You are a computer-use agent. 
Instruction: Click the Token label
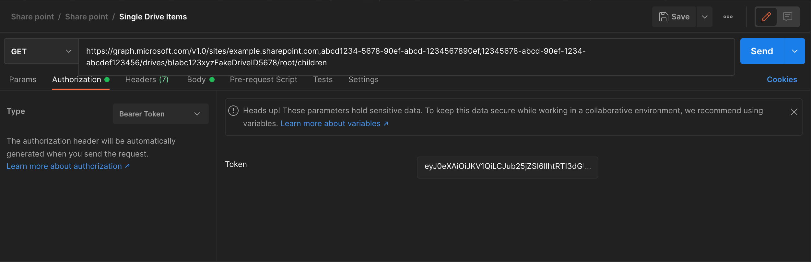coord(236,164)
